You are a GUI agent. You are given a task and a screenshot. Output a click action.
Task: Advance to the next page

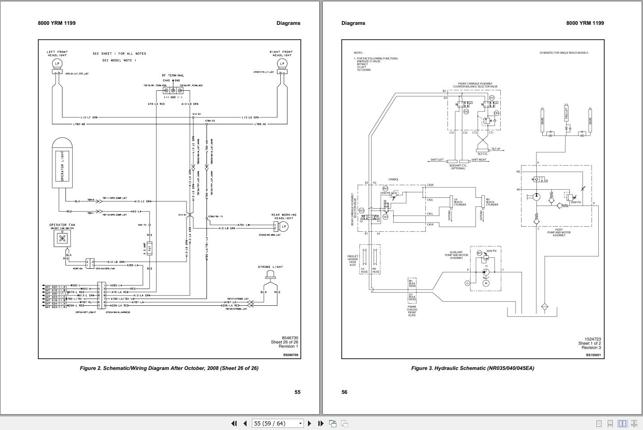click(309, 423)
